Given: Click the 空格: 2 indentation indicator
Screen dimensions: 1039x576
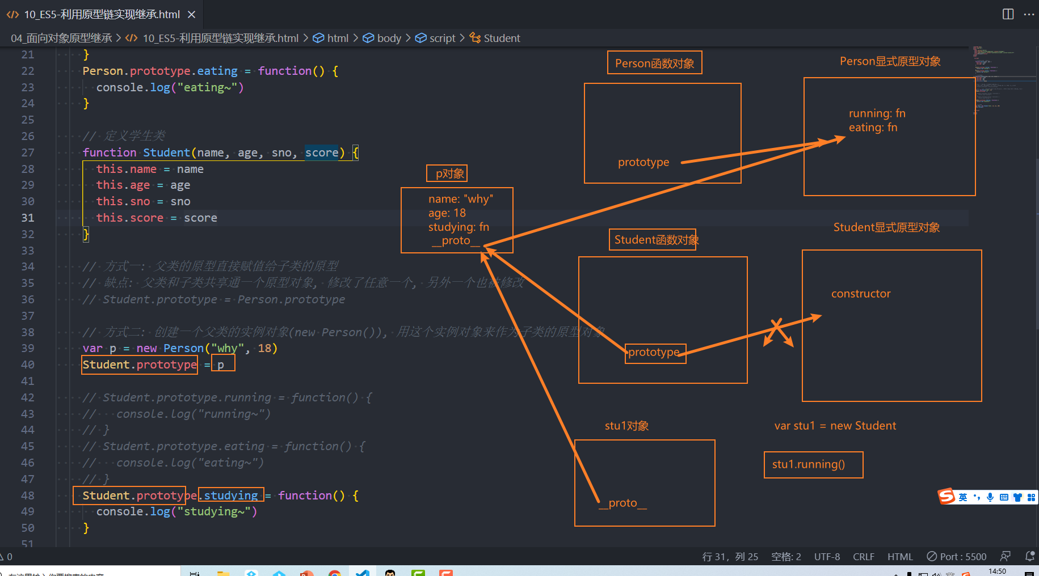Looking at the screenshot, I should click(786, 556).
